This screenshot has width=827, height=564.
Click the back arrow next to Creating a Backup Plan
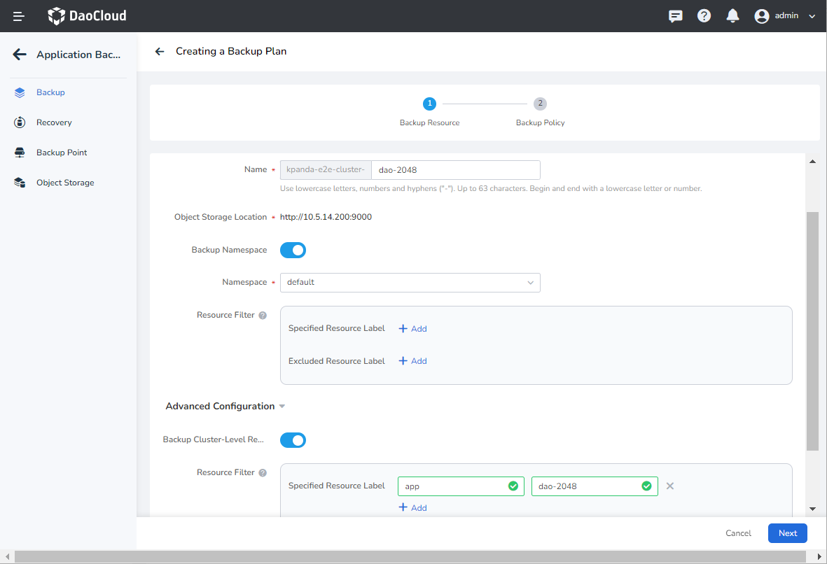pyautogui.click(x=159, y=50)
